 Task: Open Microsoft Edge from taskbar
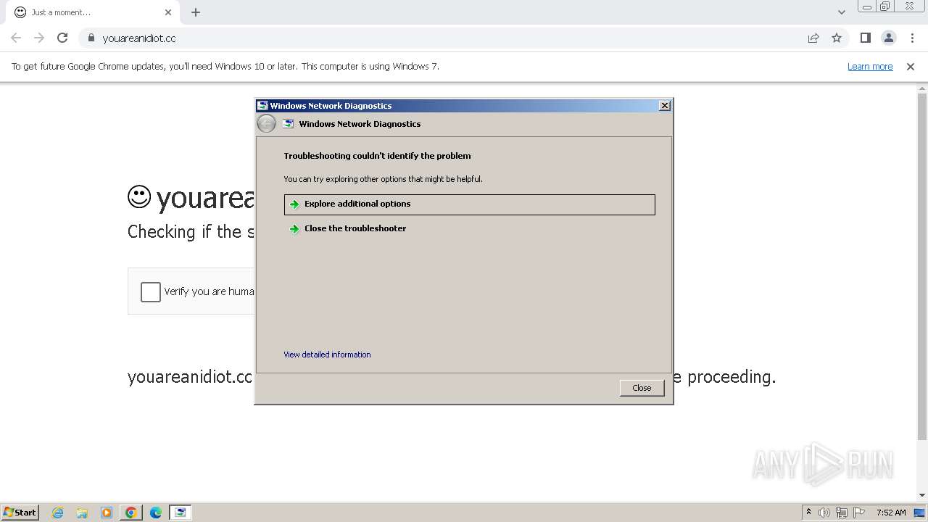[x=156, y=513]
